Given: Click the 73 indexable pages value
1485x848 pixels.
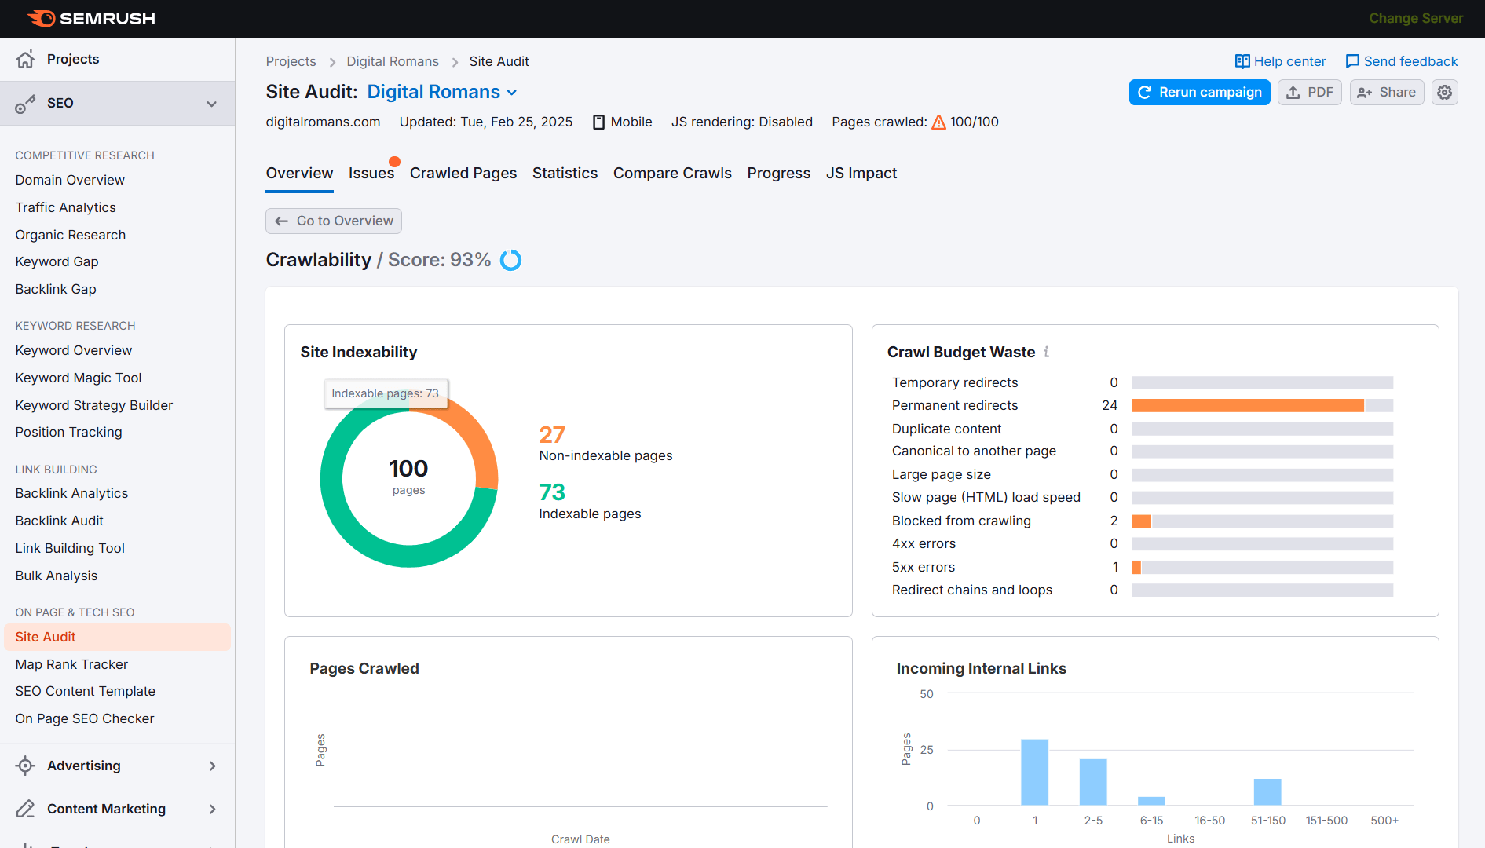Looking at the screenshot, I should 552,492.
